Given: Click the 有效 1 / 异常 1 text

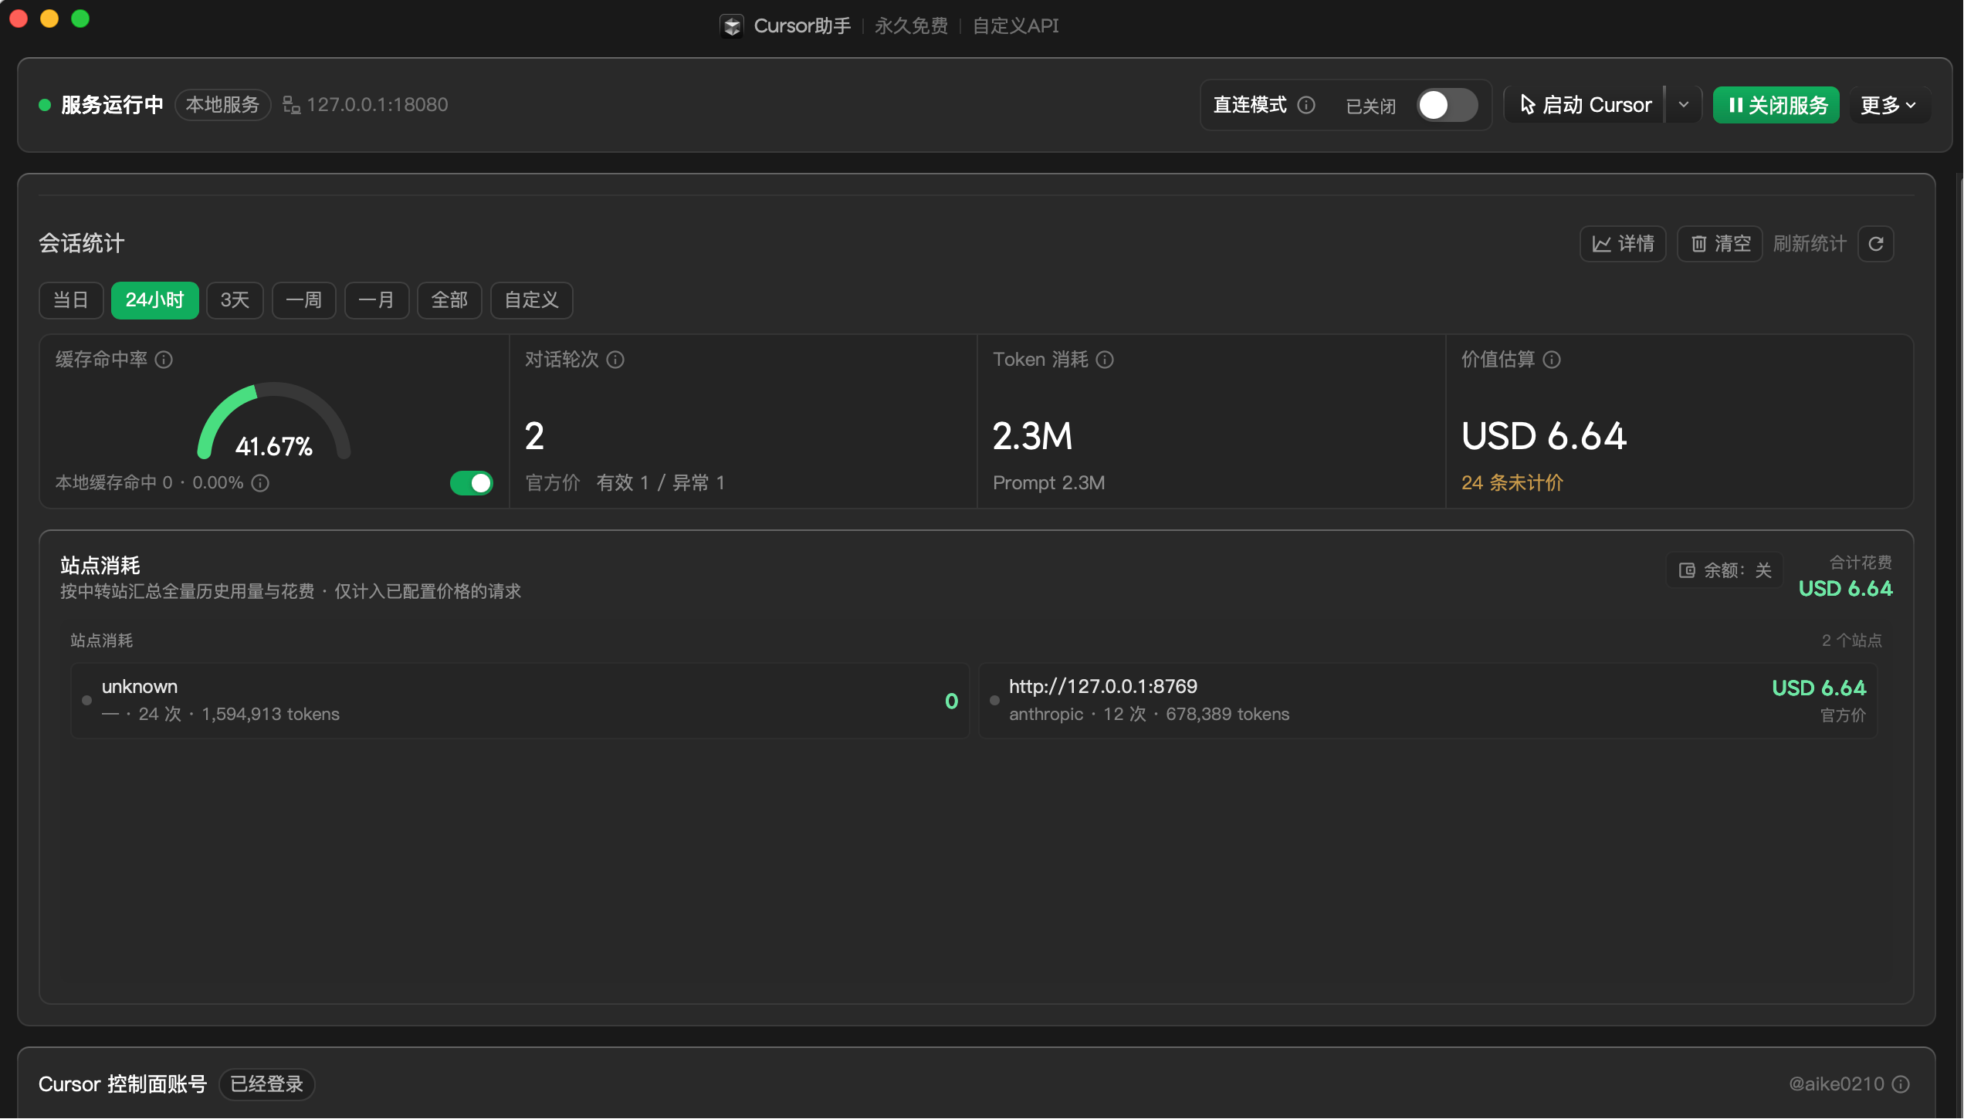Looking at the screenshot, I should 660,483.
